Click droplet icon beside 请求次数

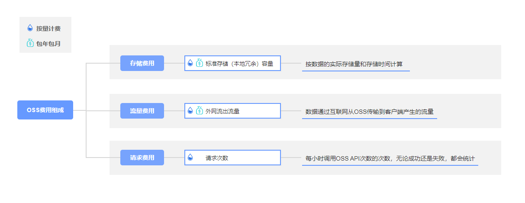click(190, 158)
